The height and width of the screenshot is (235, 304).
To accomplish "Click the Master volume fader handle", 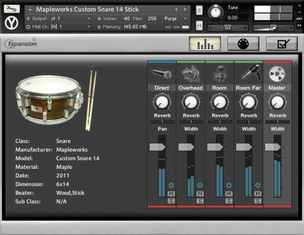I will [x=273, y=147].
